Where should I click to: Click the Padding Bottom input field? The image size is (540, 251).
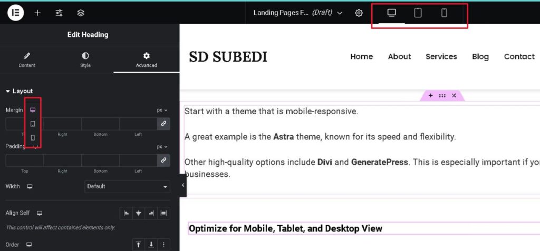pos(100,160)
